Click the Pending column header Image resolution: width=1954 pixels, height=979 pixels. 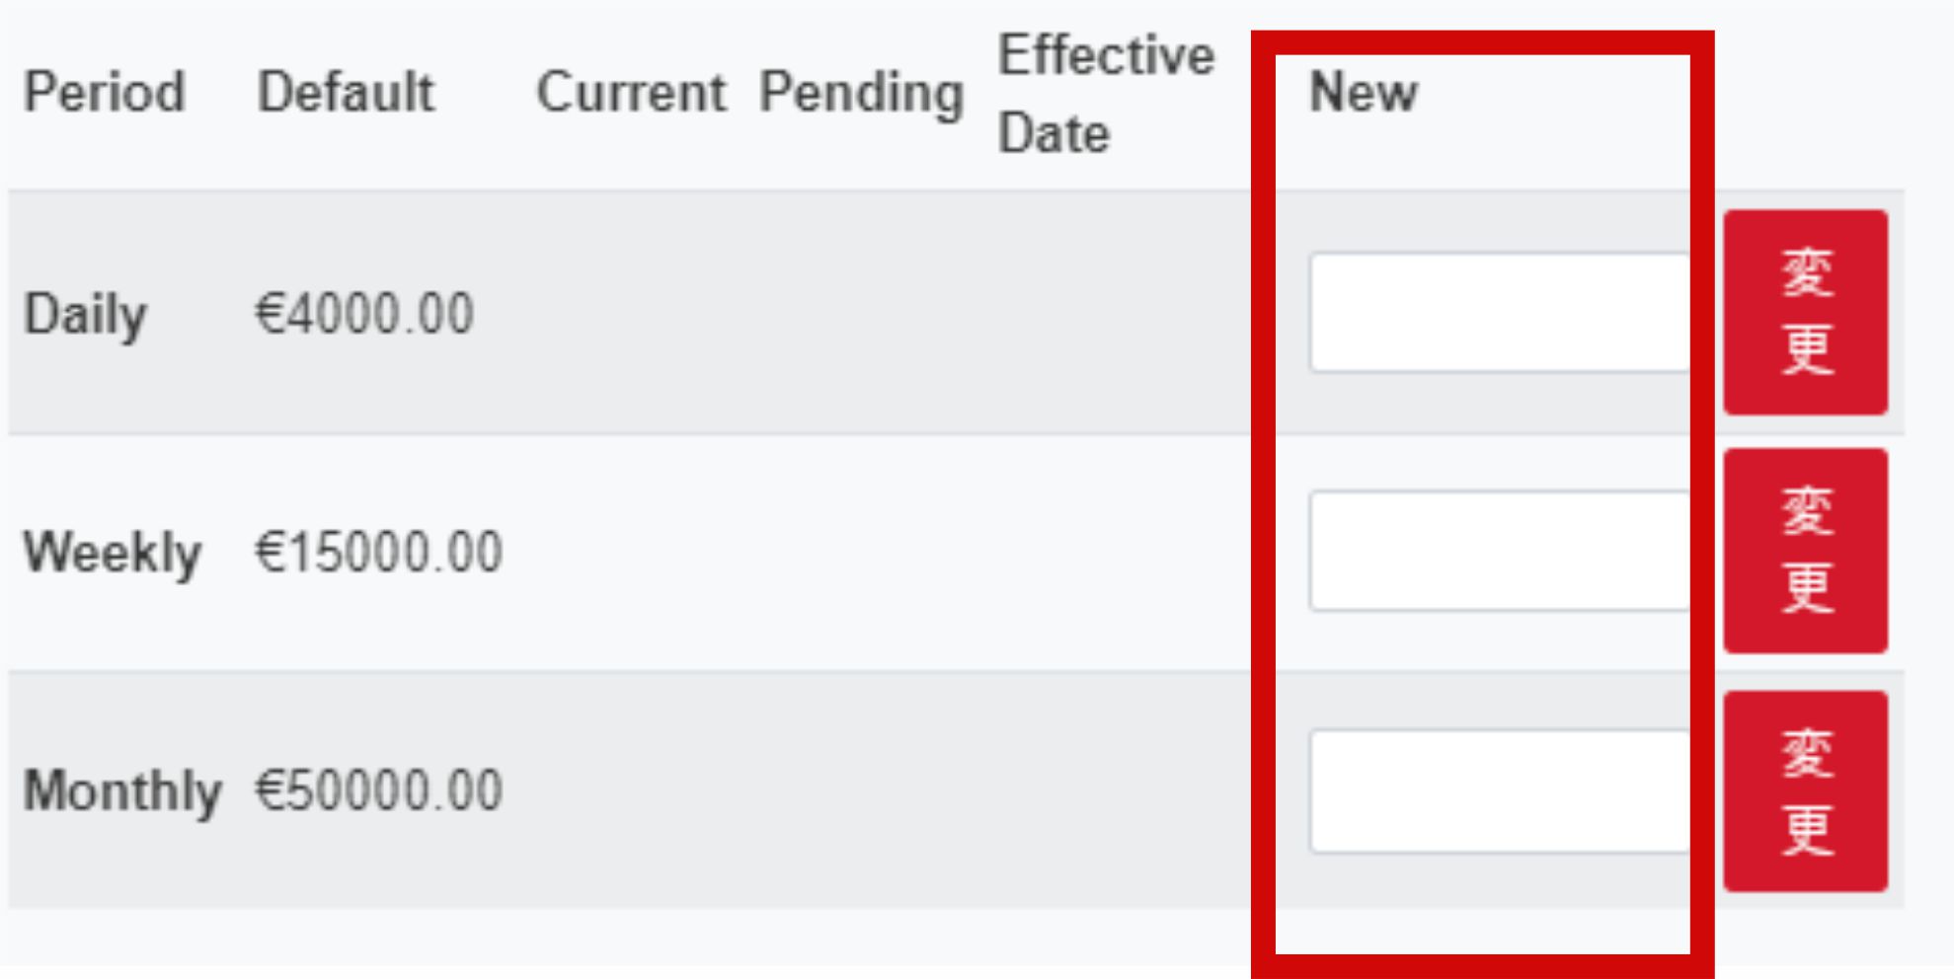coord(861,93)
